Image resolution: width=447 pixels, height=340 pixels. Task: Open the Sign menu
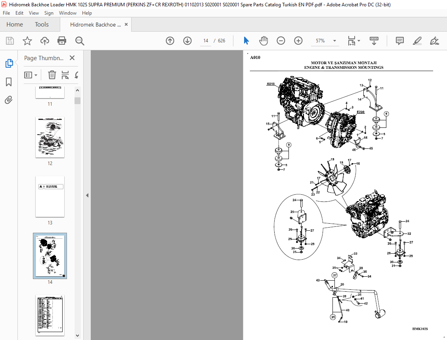click(49, 13)
